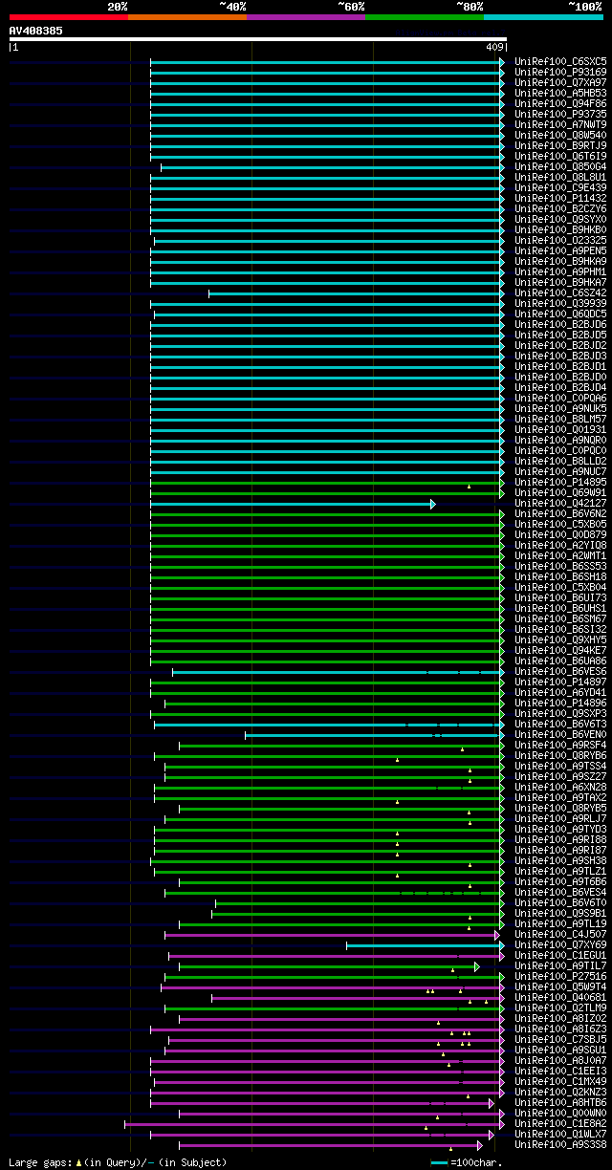Image resolution: width=612 pixels, height=1170 pixels.
Task: Click the cyan ~100% identity legend segment
Action: coord(543,17)
